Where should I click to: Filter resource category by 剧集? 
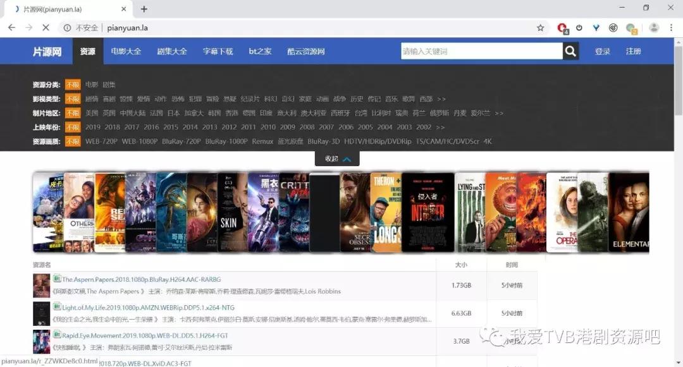click(109, 85)
